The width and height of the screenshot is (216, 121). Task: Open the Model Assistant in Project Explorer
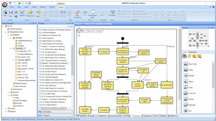coord(15,29)
